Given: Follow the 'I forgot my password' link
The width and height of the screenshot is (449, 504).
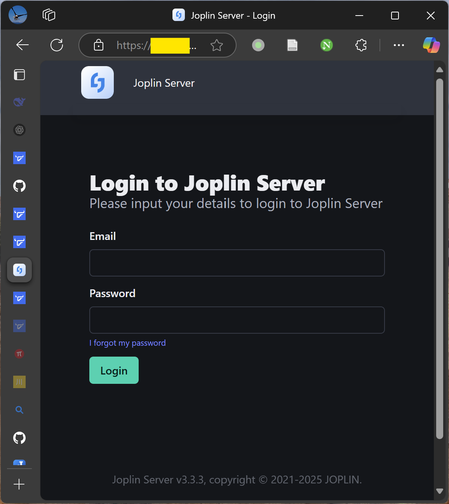Looking at the screenshot, I should click(128, 343).
